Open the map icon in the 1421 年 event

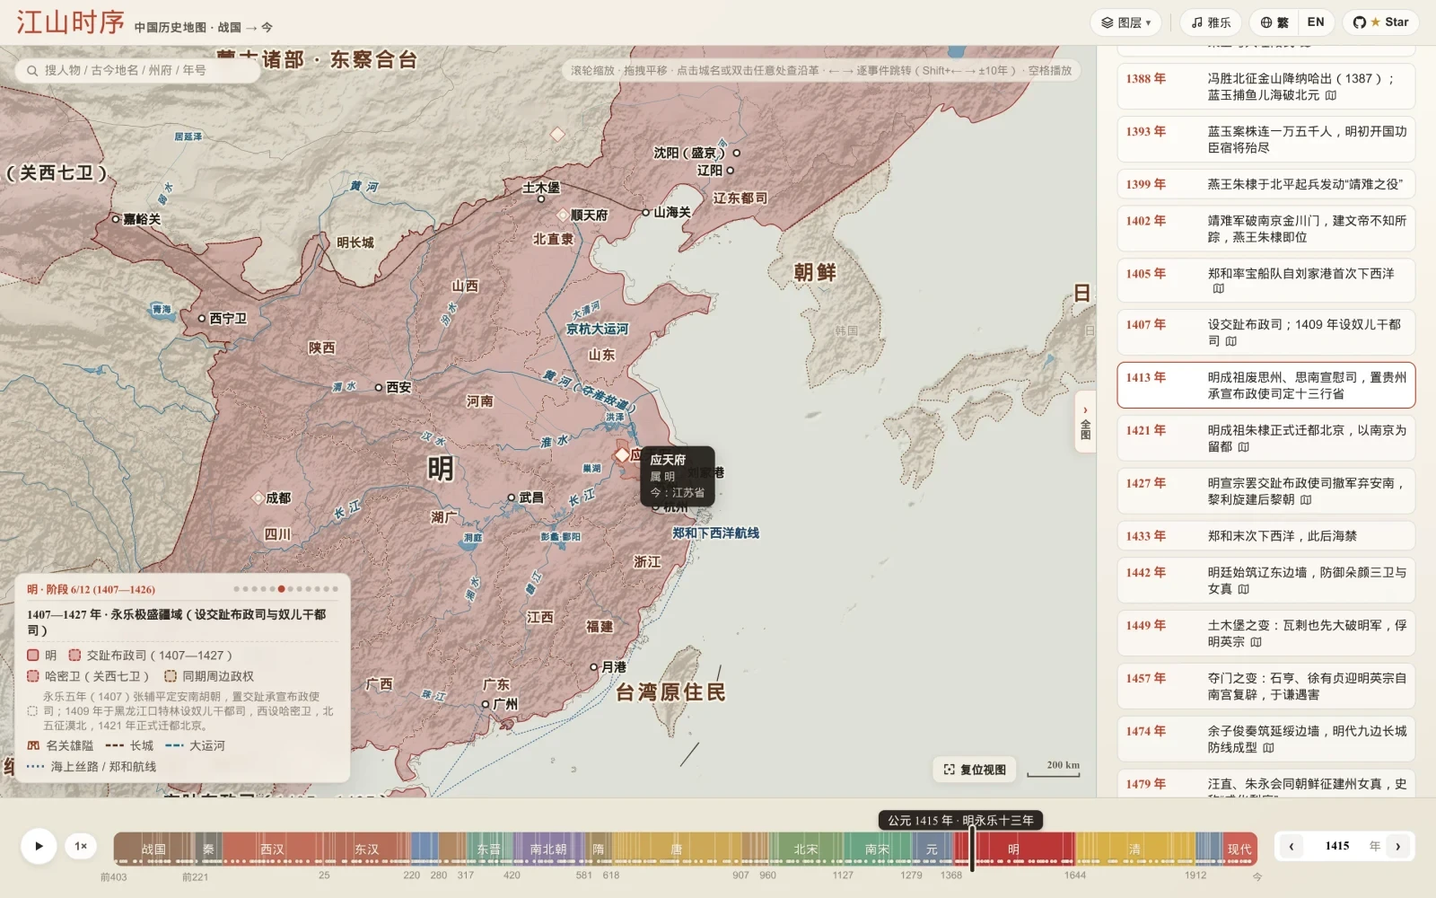pyautogui.click(x=1244, y=447)
